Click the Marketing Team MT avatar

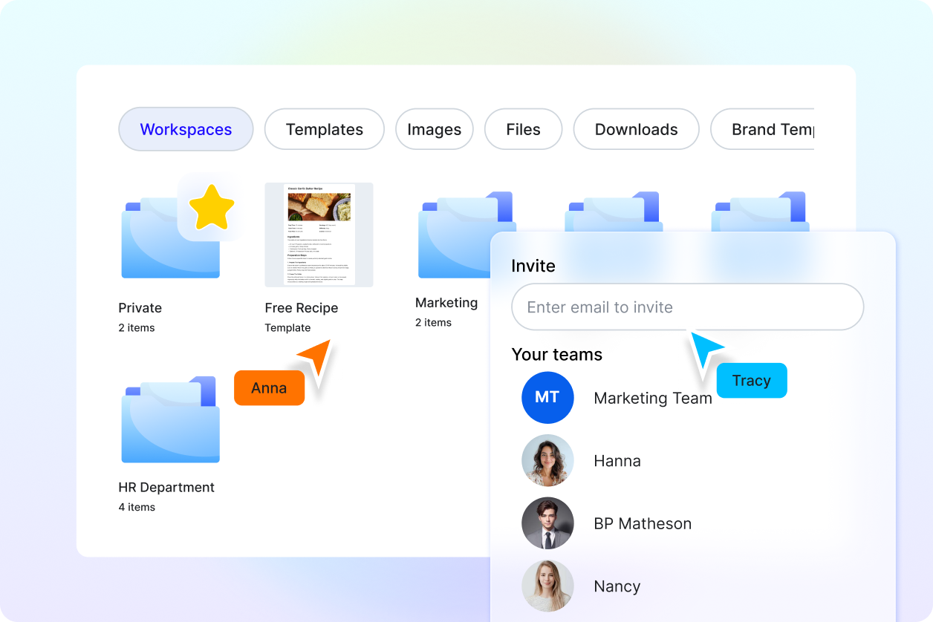point(547,398)
